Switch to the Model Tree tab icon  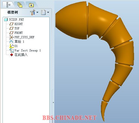[8, 5]
